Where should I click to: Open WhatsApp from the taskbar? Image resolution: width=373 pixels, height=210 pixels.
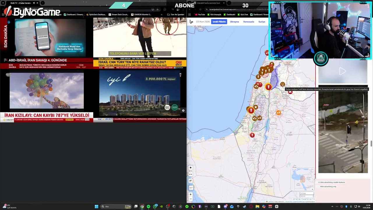click(155, 206)
